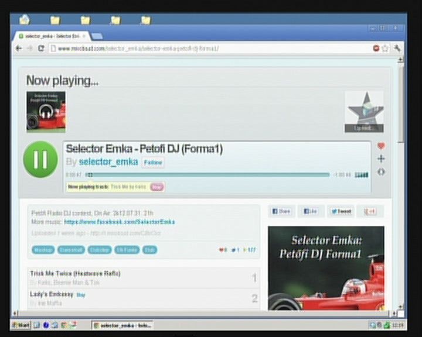Image resolution: width=422 pixels, height=337 pixels.
Task: Click the short mixcloud link after Uploaded
Action: click(x=125, y=233)
